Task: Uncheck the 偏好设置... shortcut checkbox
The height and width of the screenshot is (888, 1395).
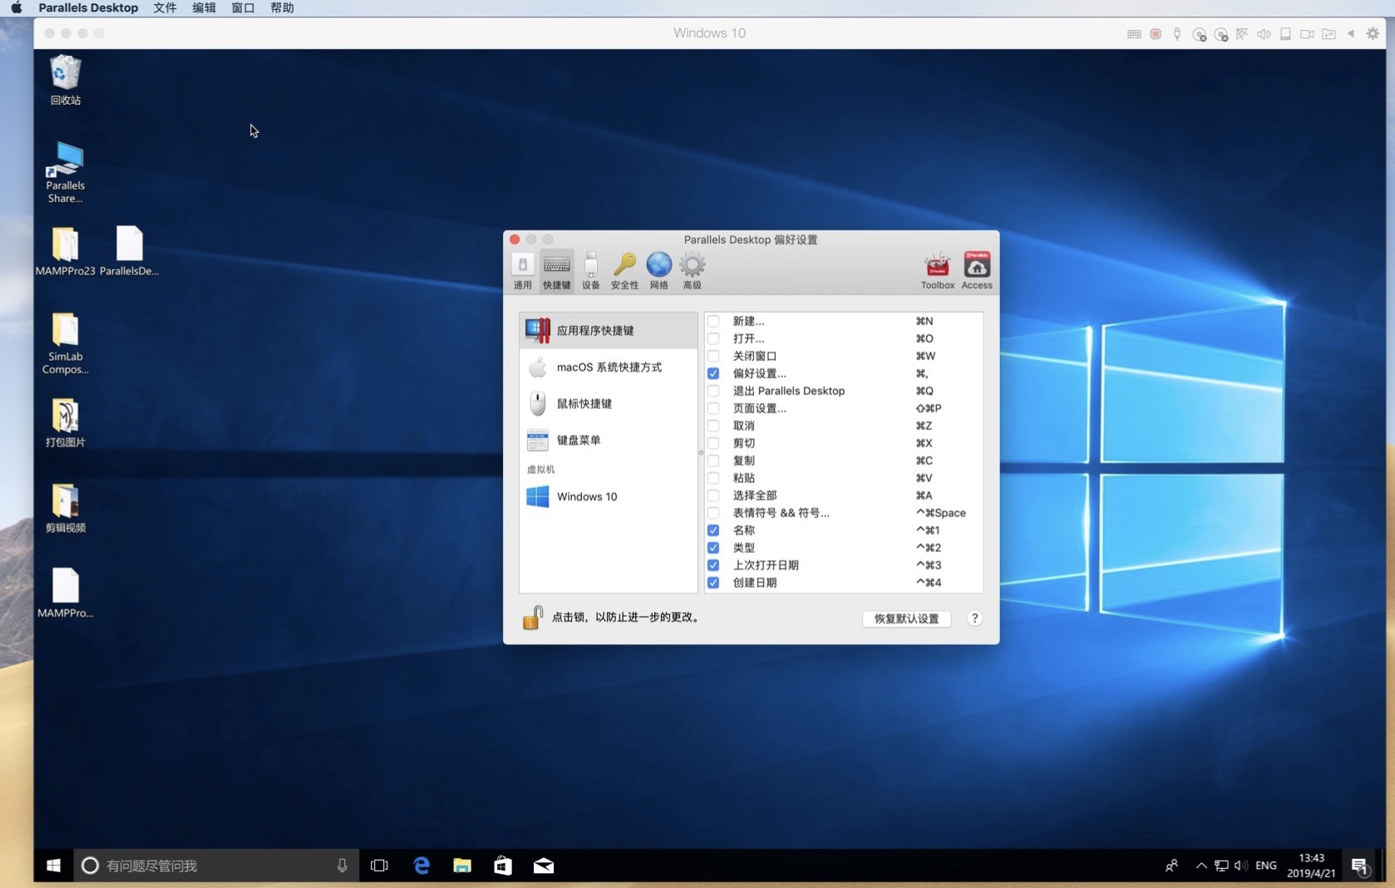Action: pos(713,373)
